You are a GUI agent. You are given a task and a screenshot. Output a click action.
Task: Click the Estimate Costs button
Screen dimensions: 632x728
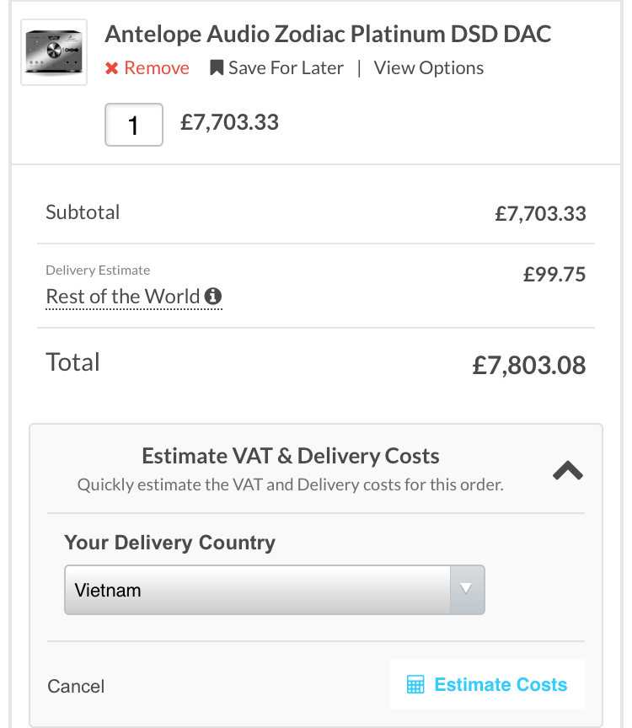point(487,684)
